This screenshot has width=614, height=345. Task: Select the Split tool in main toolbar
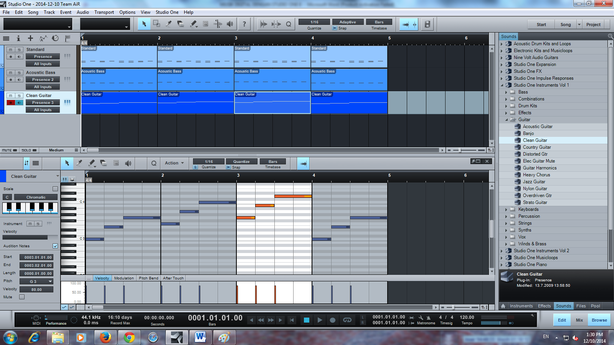point(168,24)
